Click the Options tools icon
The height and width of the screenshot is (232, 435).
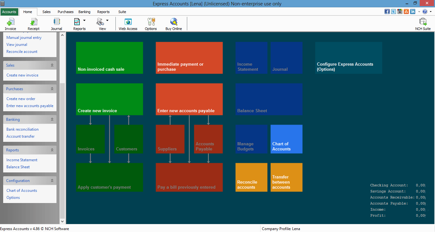[151, 24]
